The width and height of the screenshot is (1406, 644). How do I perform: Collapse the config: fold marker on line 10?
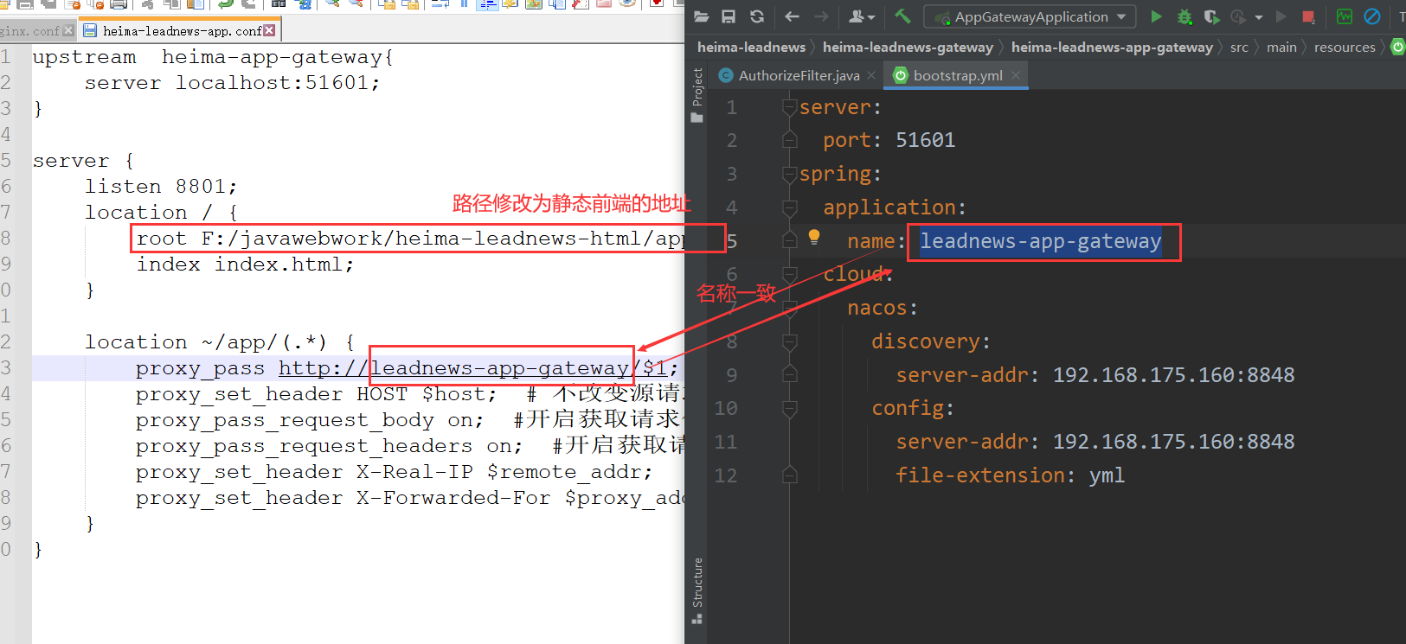[789, 409]
